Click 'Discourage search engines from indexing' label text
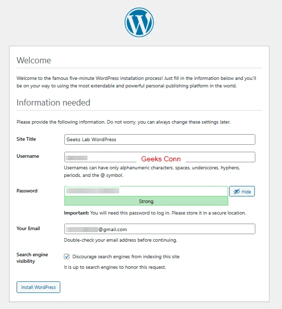 [x=126, y=257]
